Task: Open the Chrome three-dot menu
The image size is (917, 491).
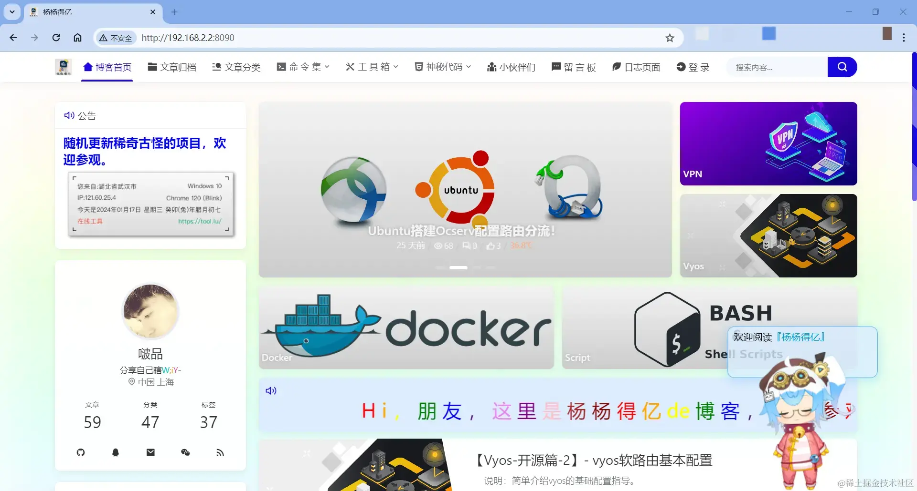Action: [x=904, y=38]
